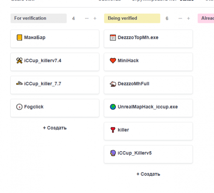Click the hammer and pick icon on iCCup_killerv7.4
The image size is (214, 193).
coord(19,61)
